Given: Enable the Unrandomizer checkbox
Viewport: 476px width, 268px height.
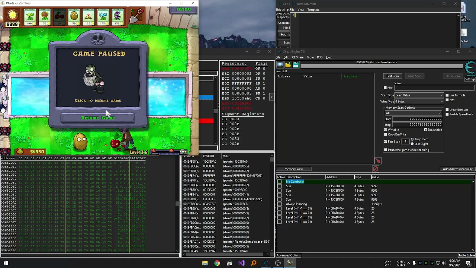Looking at the screenshot, I should (447, 110).
